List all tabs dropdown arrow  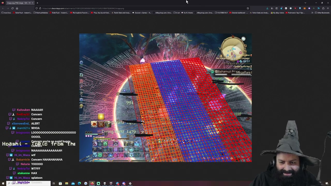(x=305, y=3)
